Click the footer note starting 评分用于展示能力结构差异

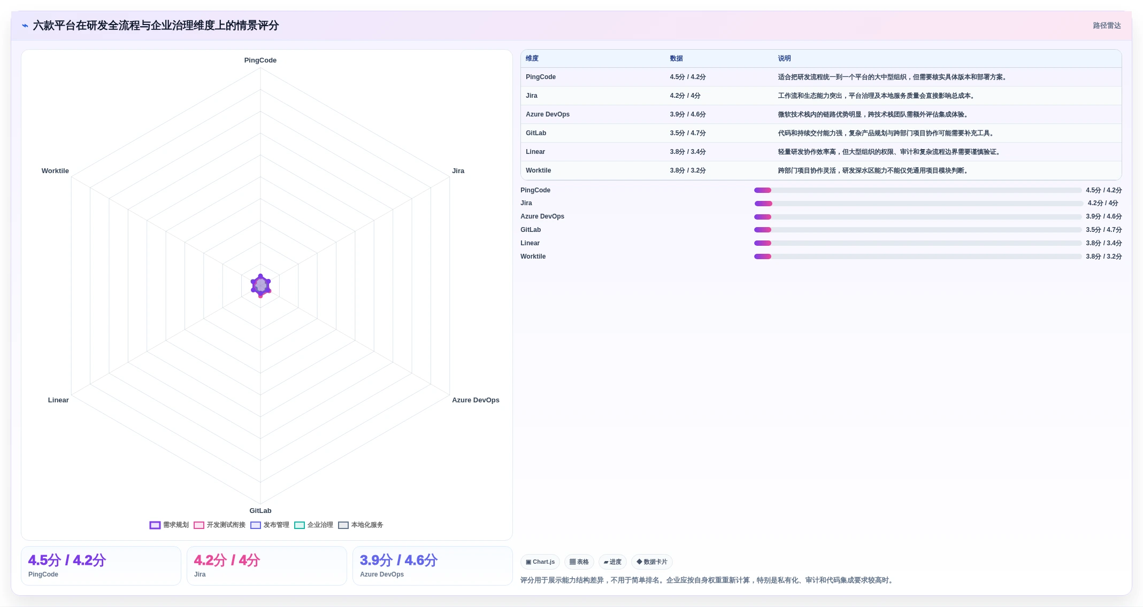tap(708, 580)
